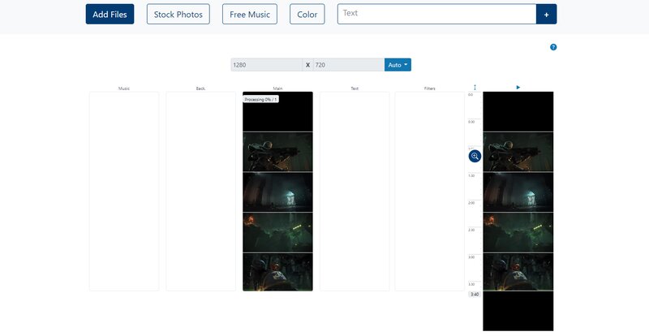Click the Back column header
Image resolution: width=649 pixels, height=336 pixels.
click(200, 88)
